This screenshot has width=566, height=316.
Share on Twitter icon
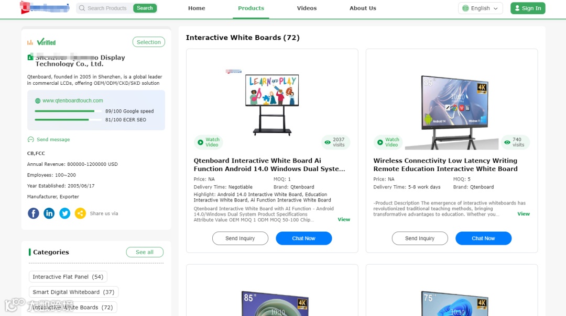(x=64, y=213)
